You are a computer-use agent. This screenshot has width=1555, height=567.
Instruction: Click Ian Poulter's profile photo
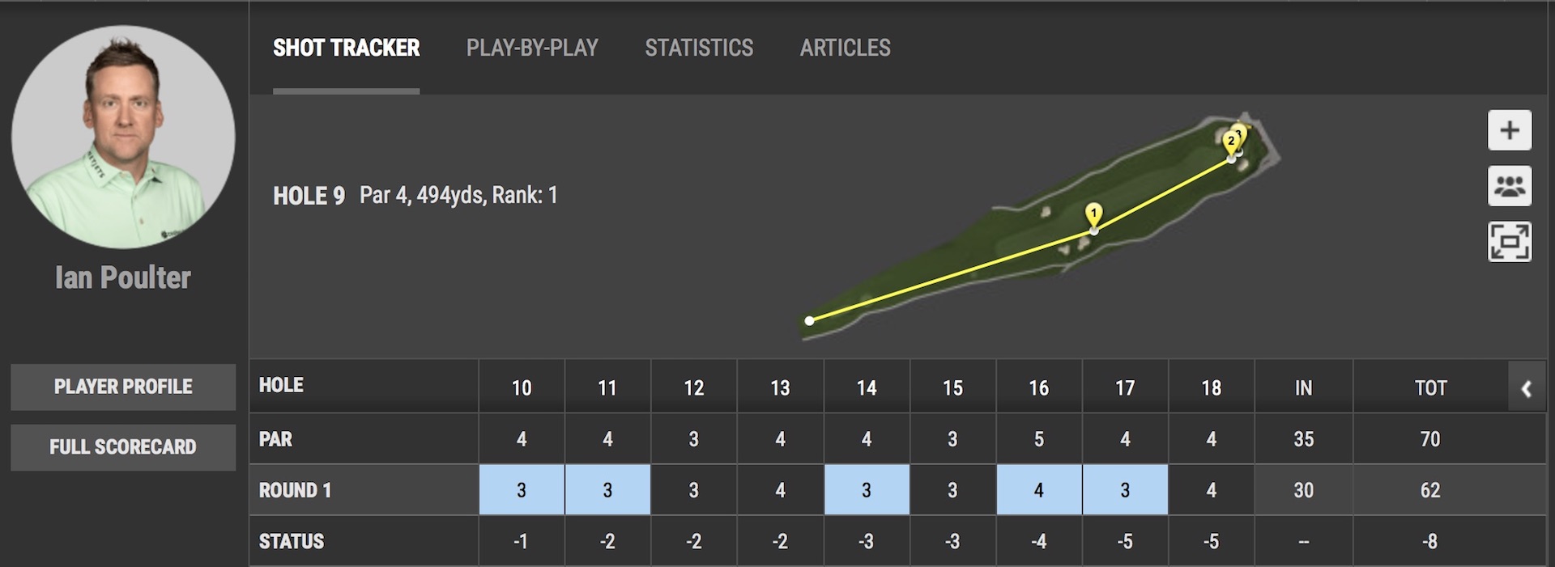pos(123,137)
